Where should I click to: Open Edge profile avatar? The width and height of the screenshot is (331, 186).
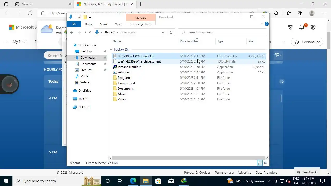coord(312,13)
